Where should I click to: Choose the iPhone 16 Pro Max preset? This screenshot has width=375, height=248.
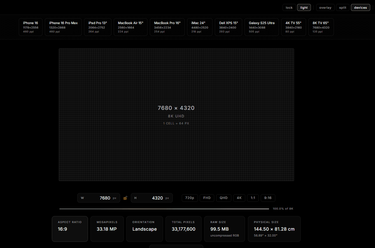(x=63, y=27)
